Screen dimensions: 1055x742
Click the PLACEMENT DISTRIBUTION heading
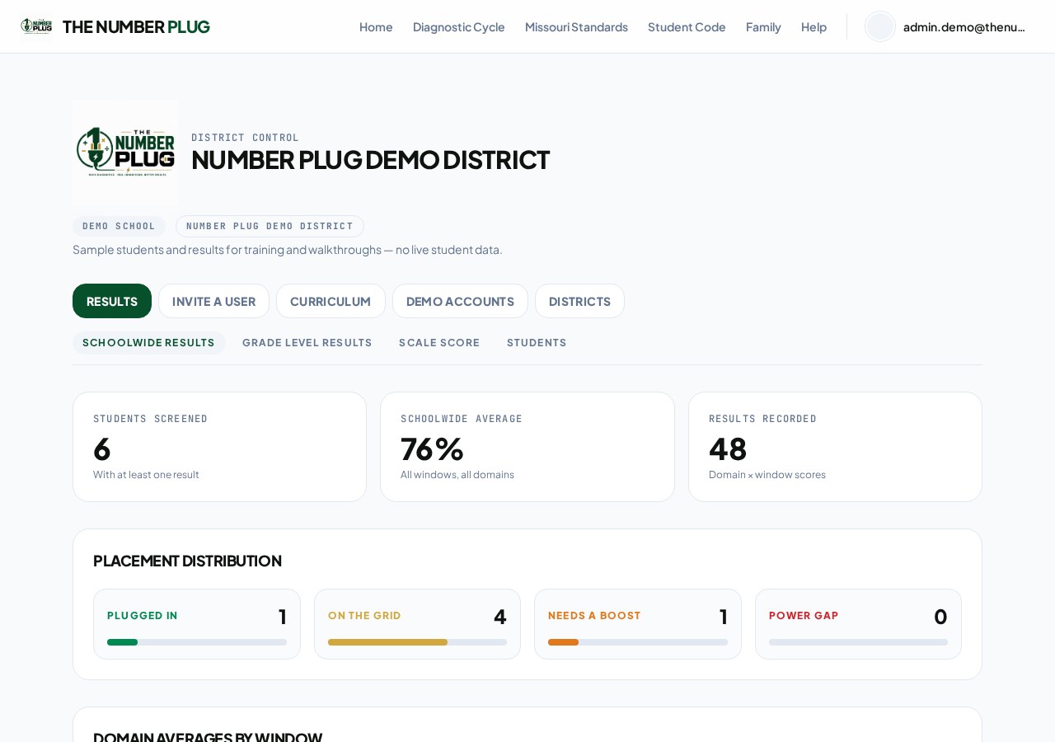tap(187, 561)
